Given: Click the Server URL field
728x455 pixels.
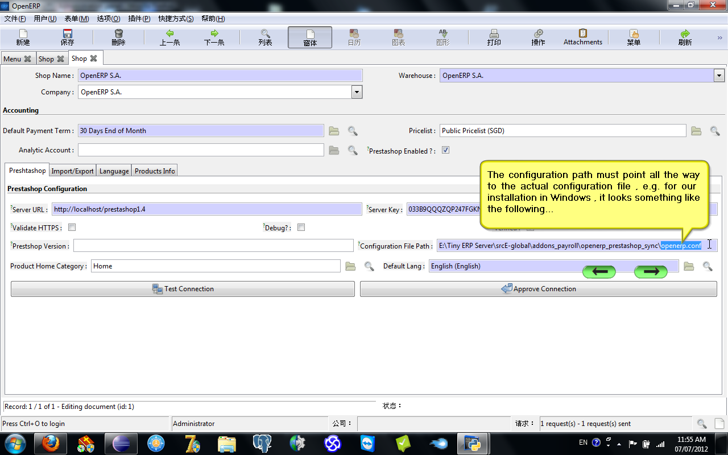Looking at the screenshot, I should [207, 209].
